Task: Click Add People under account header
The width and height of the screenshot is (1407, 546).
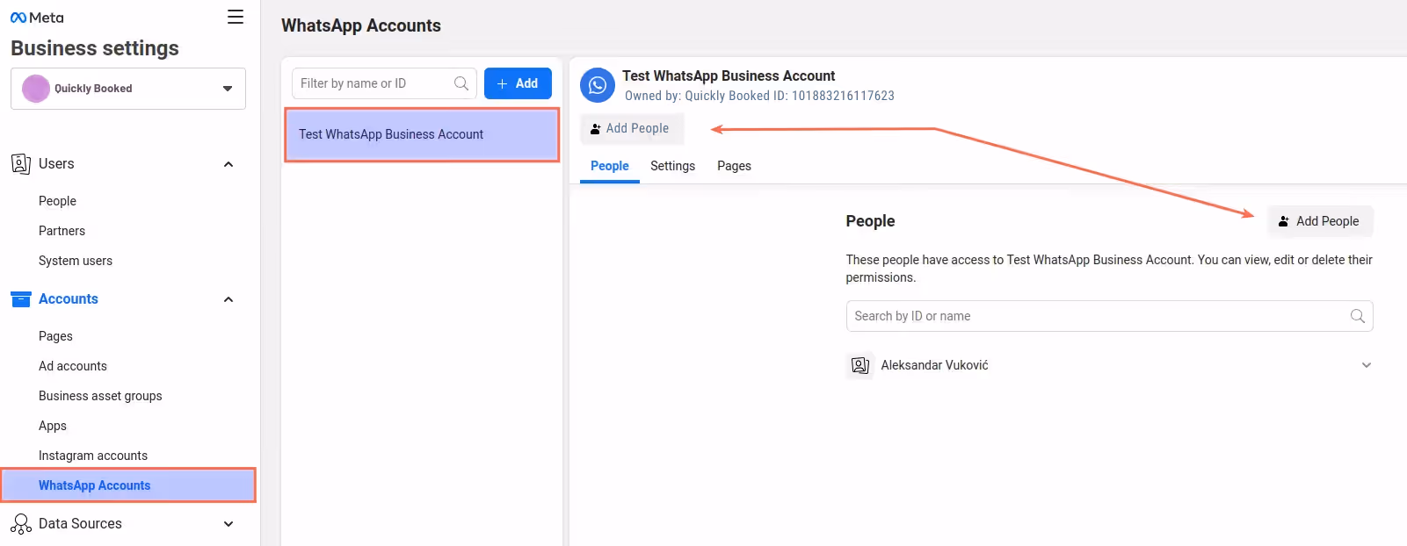Action: [x=631, y=128]
